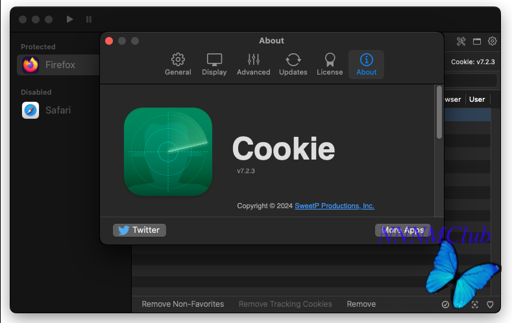Select Safari in the Disabled list
Screen dimensions: 512x323
tap(58, 110)
